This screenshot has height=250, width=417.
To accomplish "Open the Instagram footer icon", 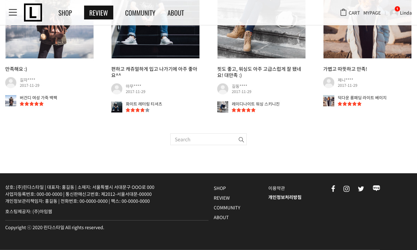I will click(x=346, y=189).
